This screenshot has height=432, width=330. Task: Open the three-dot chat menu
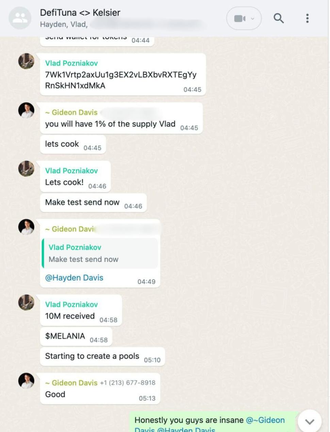click(307, 18)
